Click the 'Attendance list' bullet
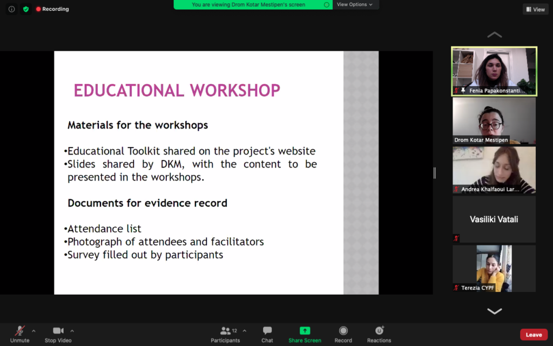The height and width of the screenshot is (346, 553). tap(103, 229)
